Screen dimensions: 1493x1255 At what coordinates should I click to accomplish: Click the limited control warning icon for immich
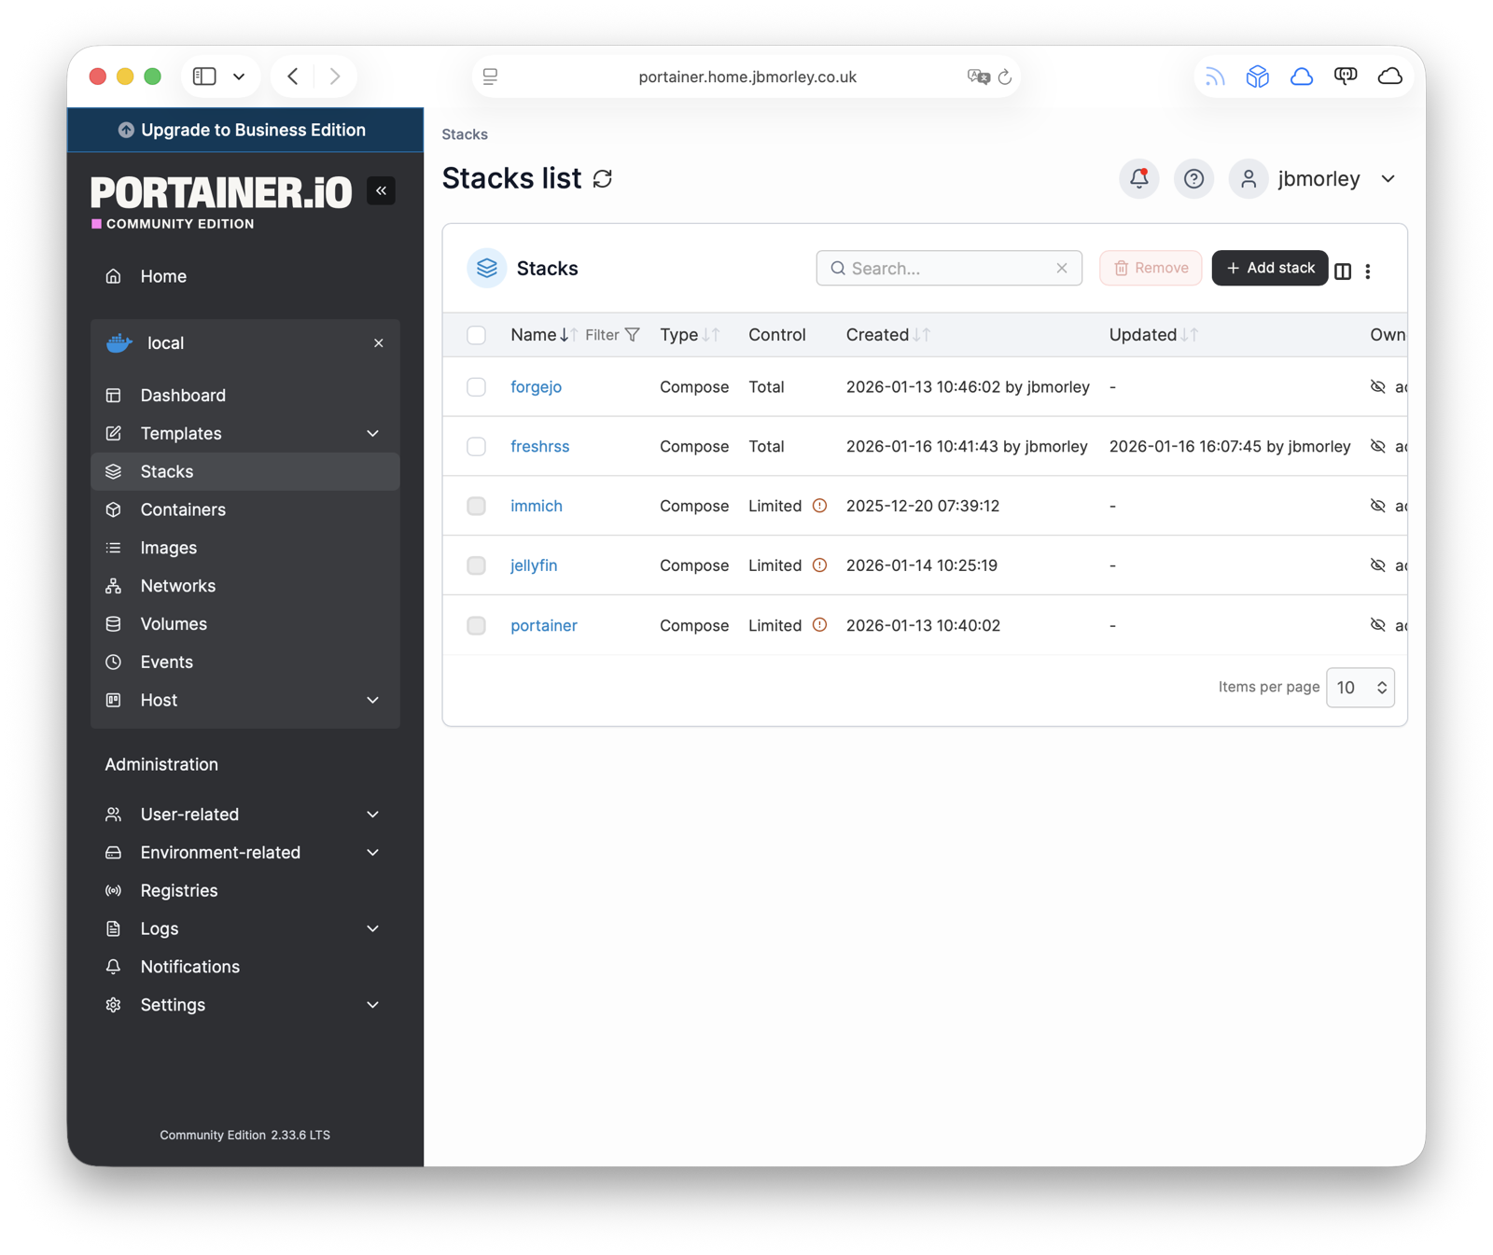pyautogui.click(x=819, y=506)
